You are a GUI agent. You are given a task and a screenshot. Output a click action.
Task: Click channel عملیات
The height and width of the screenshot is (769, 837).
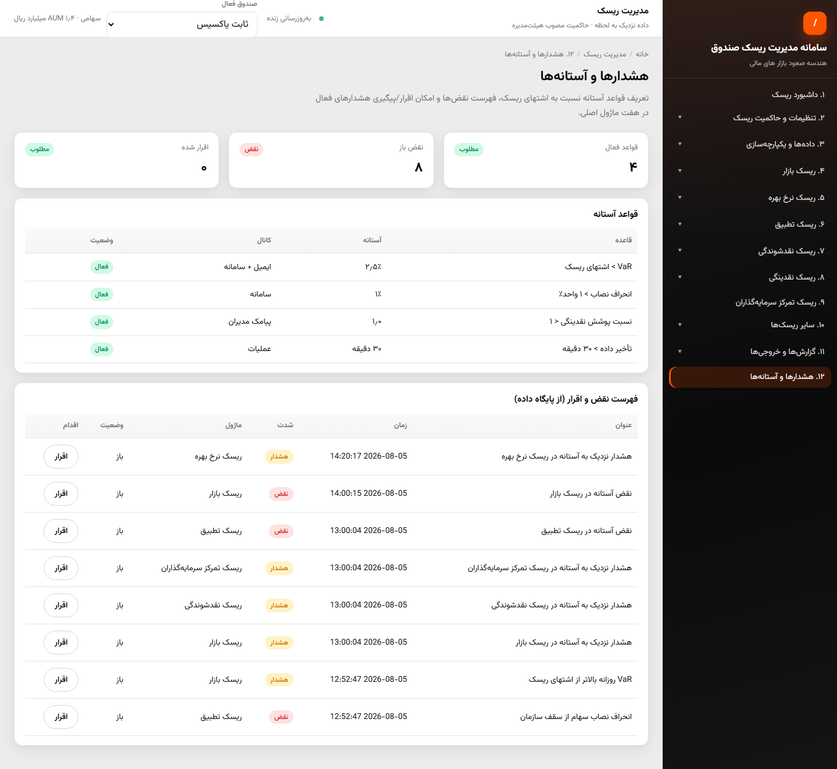click(259, 349)
